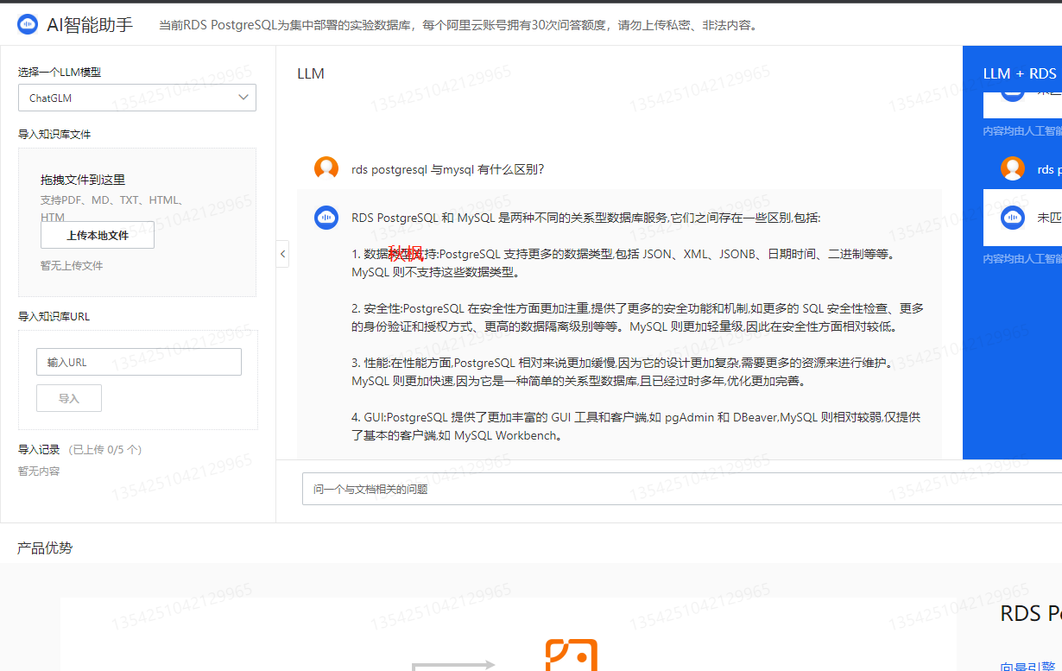
Task: Click the 上传本地文件 button
Action: click(x=98, y=235)
